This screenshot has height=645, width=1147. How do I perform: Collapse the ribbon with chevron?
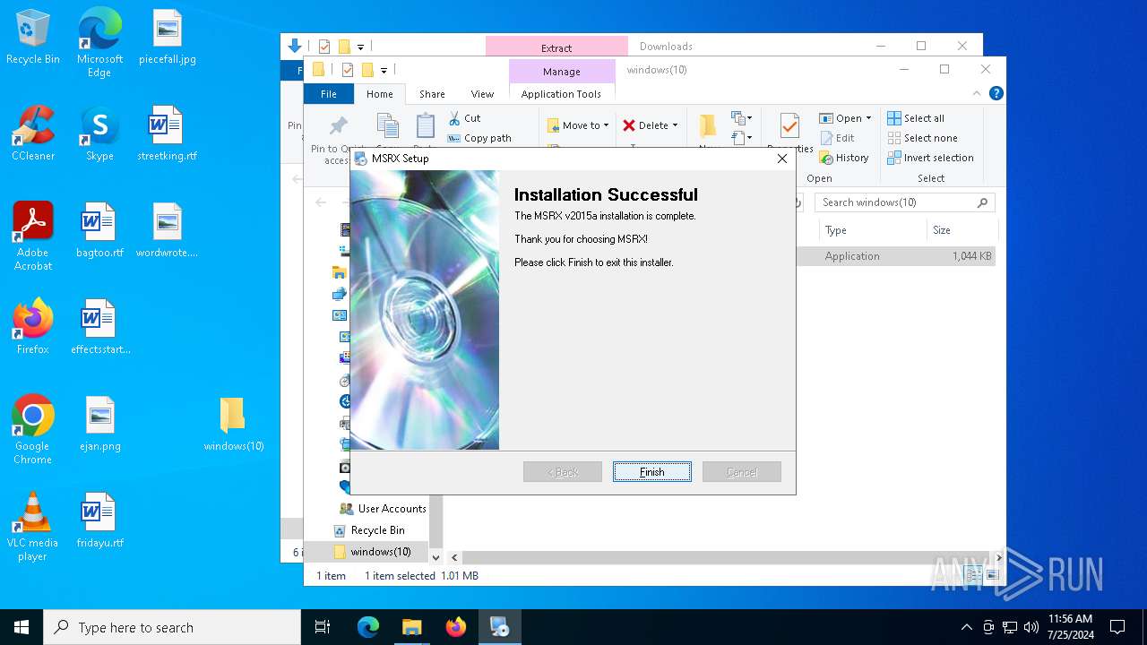click(977, 93)
